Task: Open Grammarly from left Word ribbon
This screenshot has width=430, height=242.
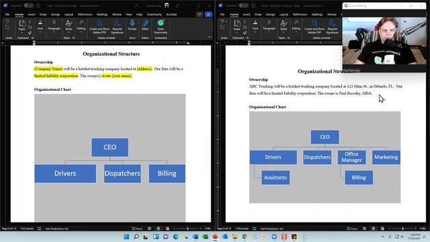Action: point(161,27)
